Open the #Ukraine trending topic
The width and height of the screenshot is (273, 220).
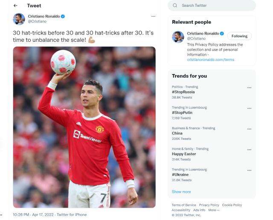point(180,175)
